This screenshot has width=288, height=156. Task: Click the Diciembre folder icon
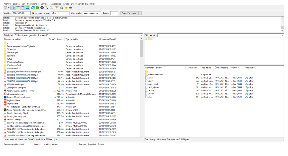5,49
